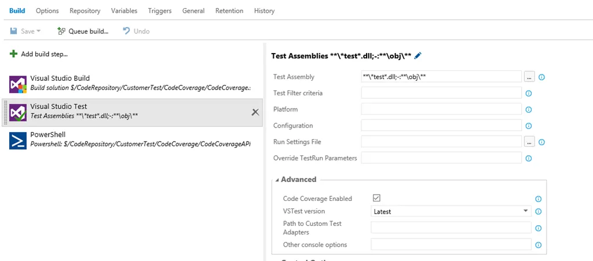Browse for Run Settings File with ellipsis button
593x261 pixels.
click(x=529, y=141)
